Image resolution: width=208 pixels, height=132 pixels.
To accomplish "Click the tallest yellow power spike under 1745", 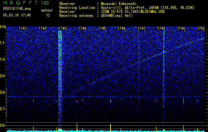I will click(x=110, y=128).
